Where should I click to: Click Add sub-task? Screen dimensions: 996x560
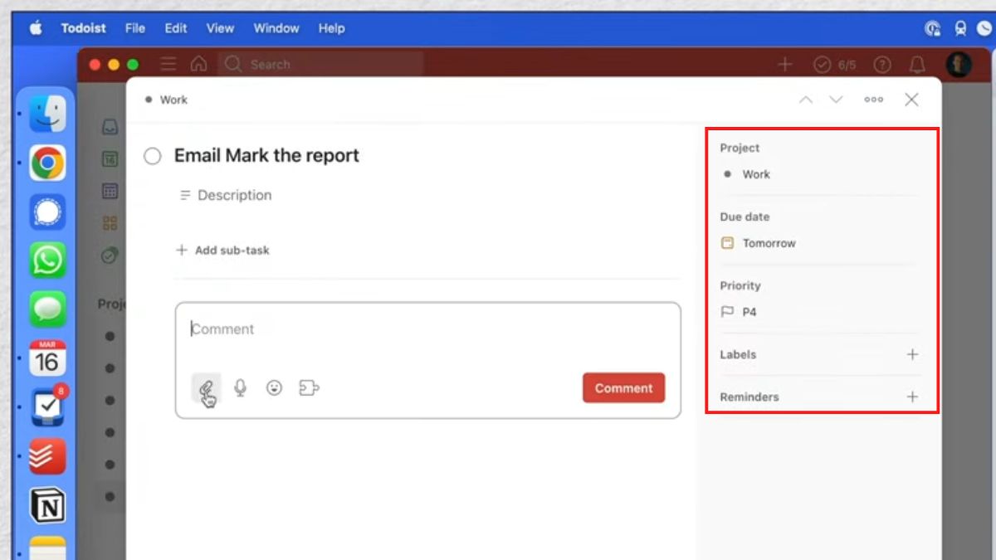point(223,250)
